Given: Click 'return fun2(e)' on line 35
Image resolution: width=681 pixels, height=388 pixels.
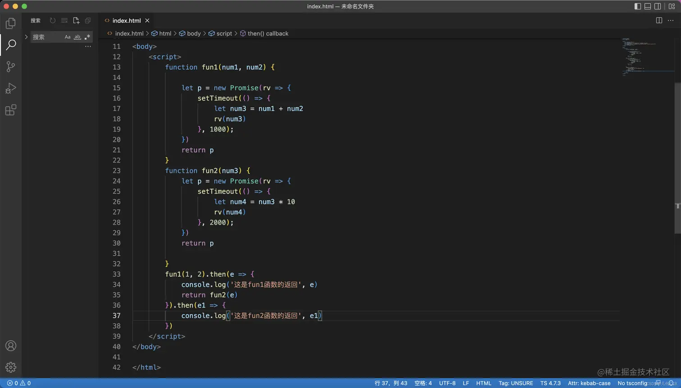Looking at the screenshot, I should pos(209,295).
